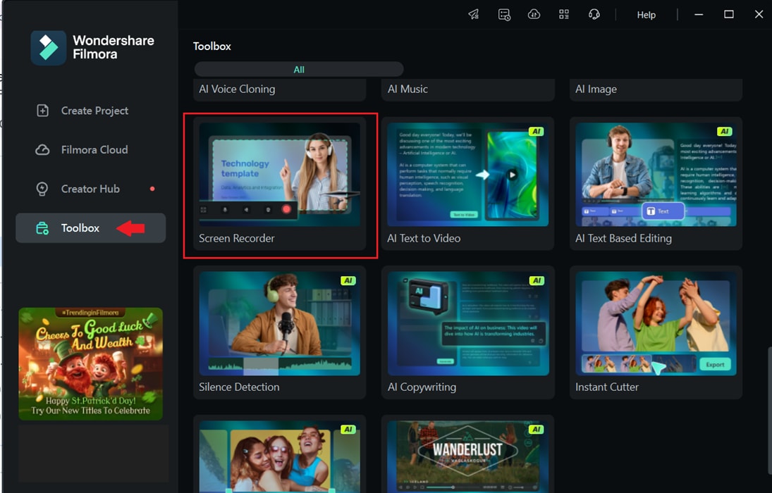The width and height of the screenshot is (772, 493).
Task: Open the task list icon in title bar
Action: (x=504, y=14)
